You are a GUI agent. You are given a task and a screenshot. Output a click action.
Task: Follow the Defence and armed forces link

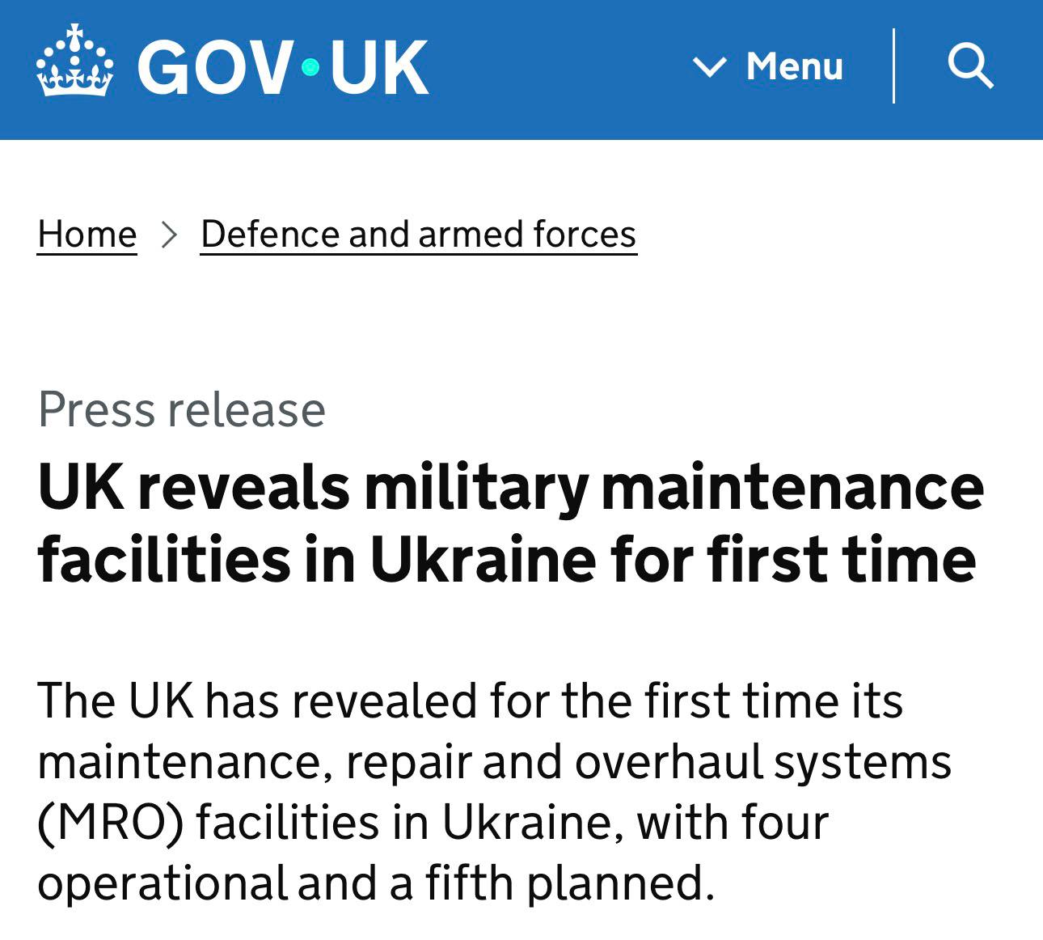click(418, 234)
